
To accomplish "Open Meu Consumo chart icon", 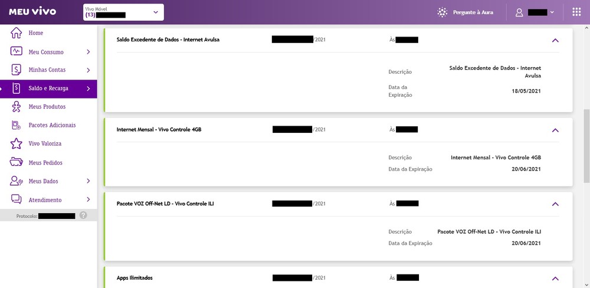I will (x=16, y=51).
